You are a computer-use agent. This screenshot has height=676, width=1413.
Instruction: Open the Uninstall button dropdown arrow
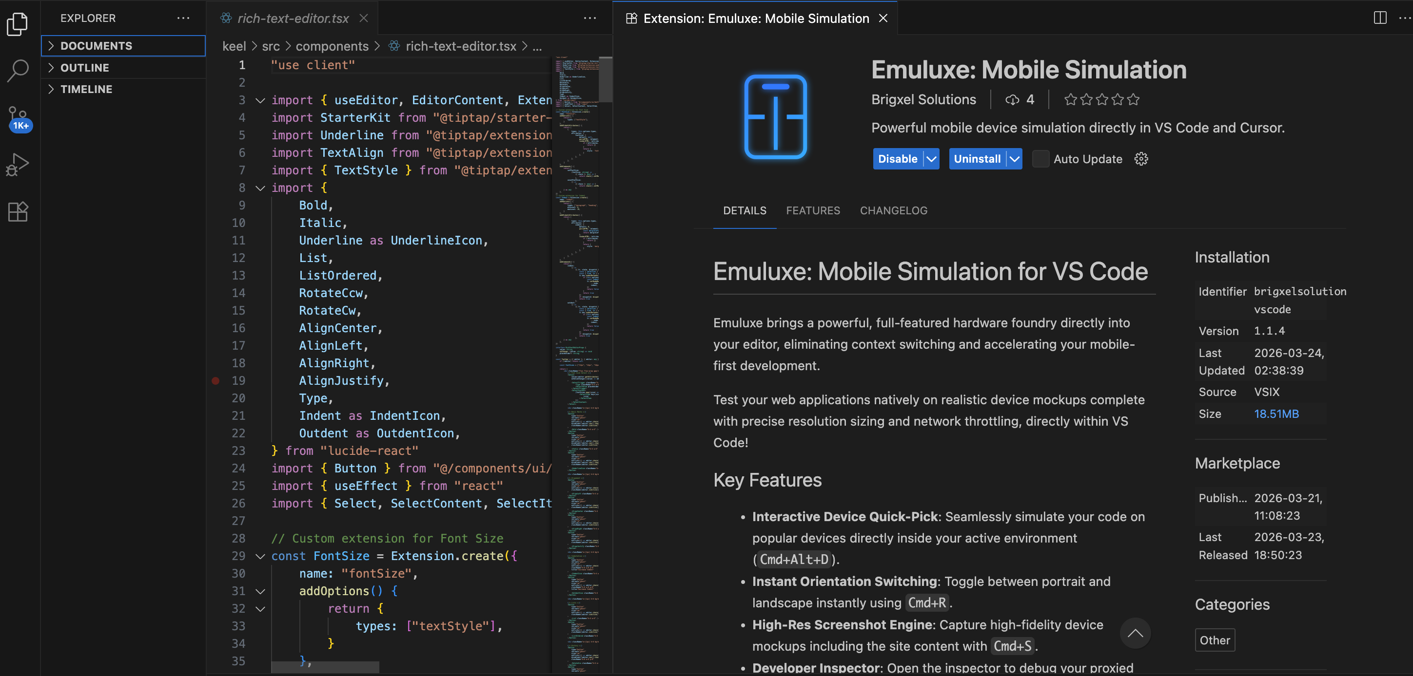[x=1015, y=159]
